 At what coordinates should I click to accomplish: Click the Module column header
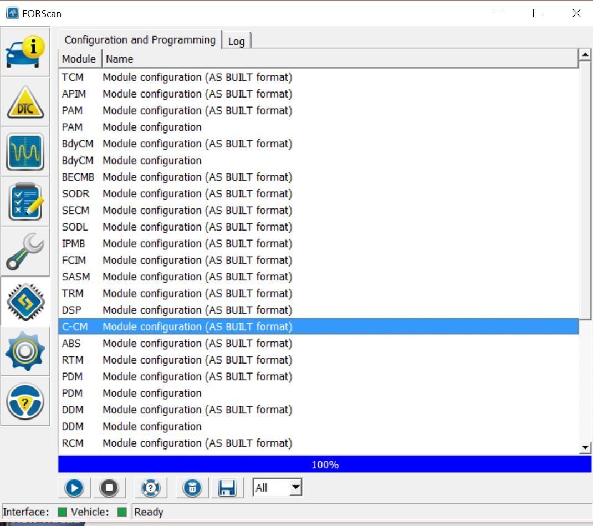(x=79, y=59)
